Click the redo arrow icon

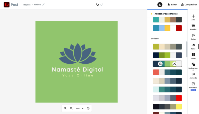(102, 5)
